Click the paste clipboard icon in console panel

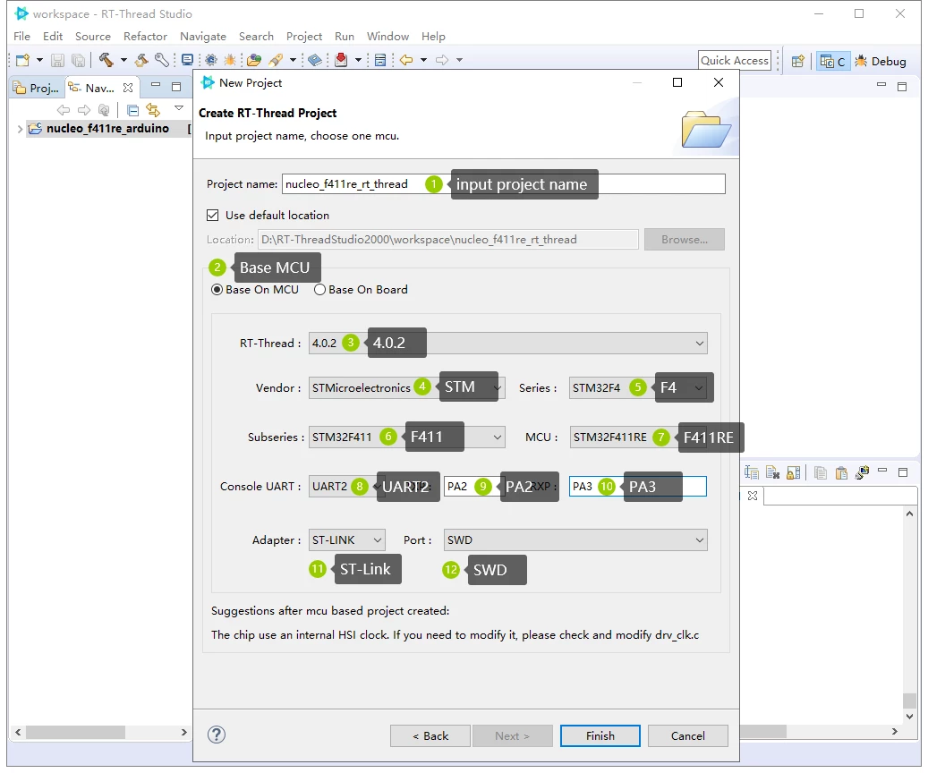tap(841, 472)
